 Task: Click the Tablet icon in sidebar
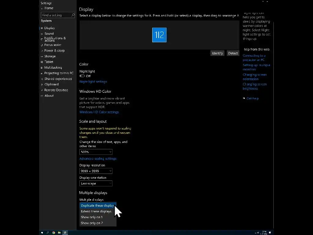(42, 62)
